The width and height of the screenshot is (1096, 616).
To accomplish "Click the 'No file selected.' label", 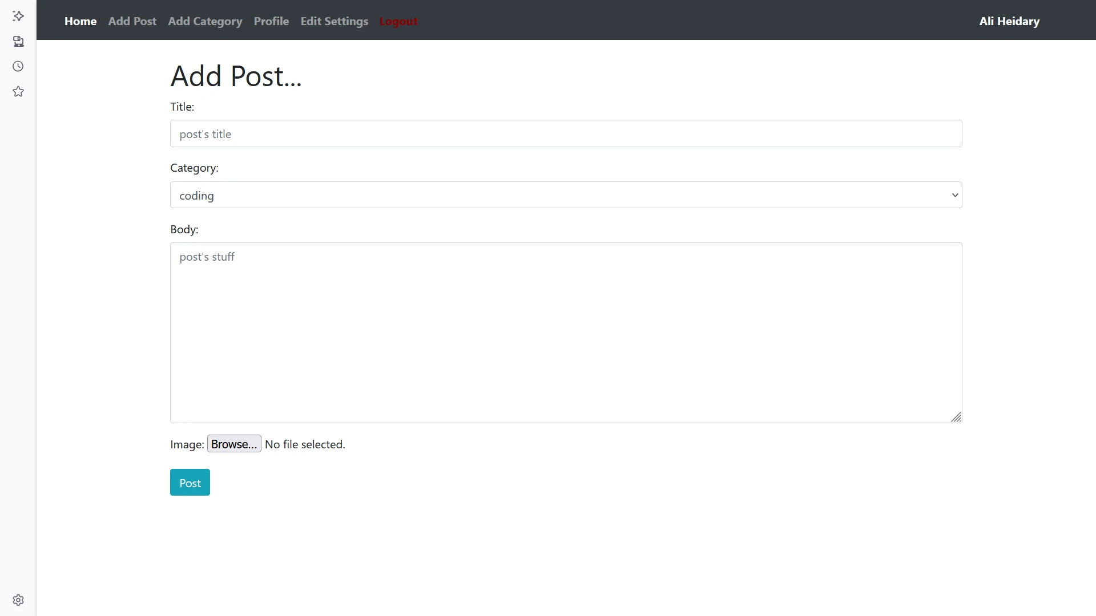I will coord(305,444).
